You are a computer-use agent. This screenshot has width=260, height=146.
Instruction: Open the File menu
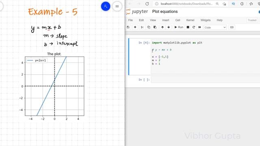(130, 20)
